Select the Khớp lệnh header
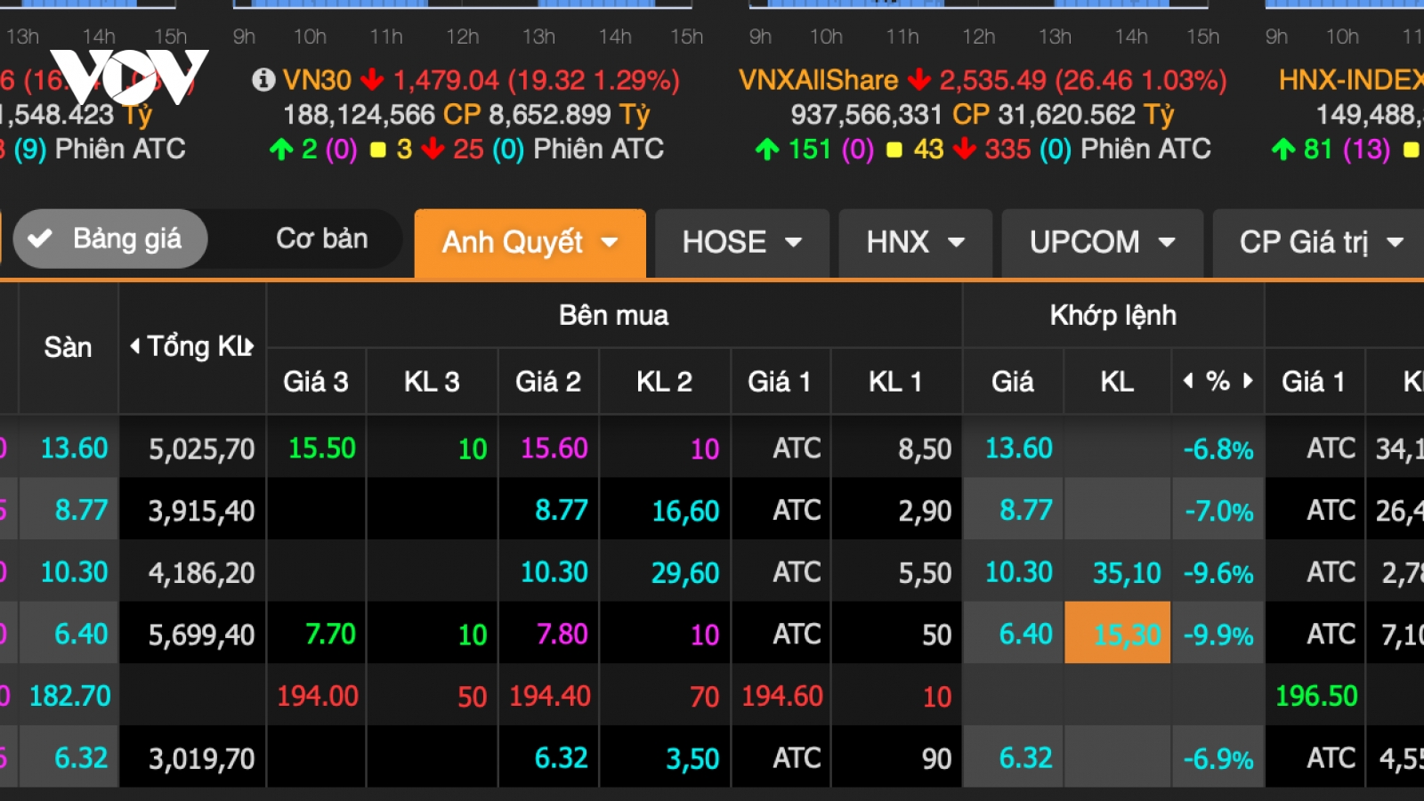Screen dimensions: 1424x801 pyautogui.click(x=1113, y=315)
